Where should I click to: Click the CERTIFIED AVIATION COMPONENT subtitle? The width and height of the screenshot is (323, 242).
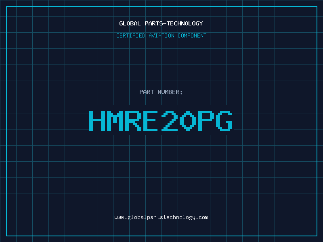pos(161,35)
